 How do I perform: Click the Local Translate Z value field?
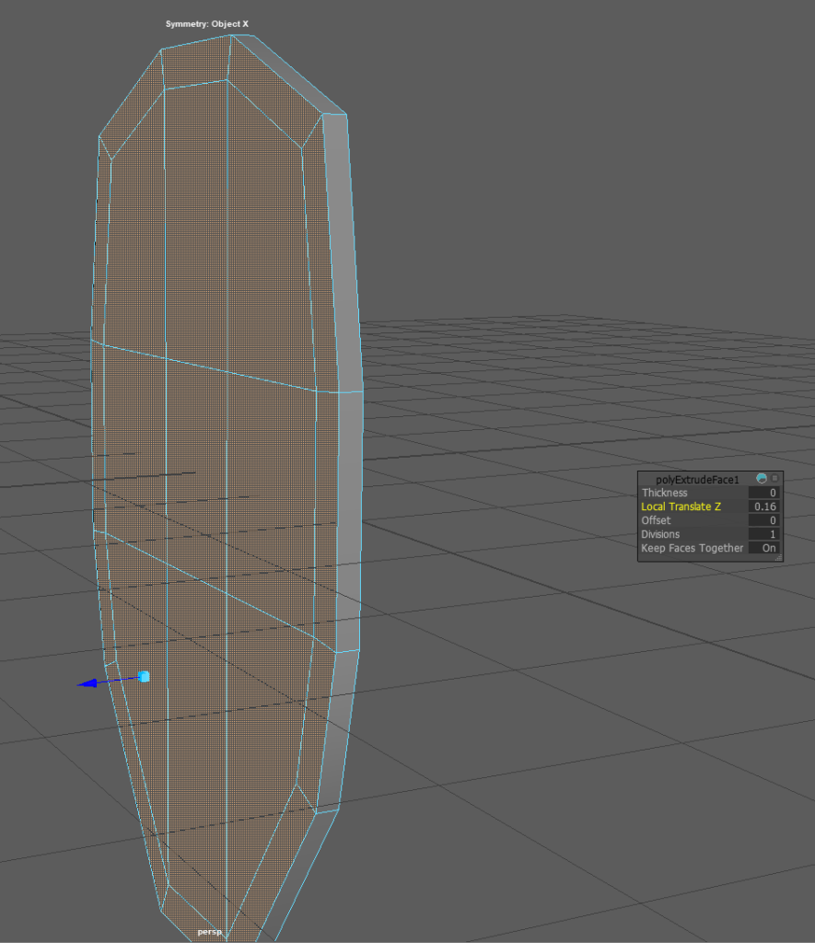pyautogui.click(x=763, y=507)
